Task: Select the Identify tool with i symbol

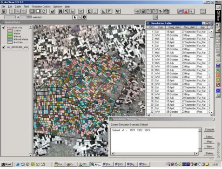Action: click(84, 17)
